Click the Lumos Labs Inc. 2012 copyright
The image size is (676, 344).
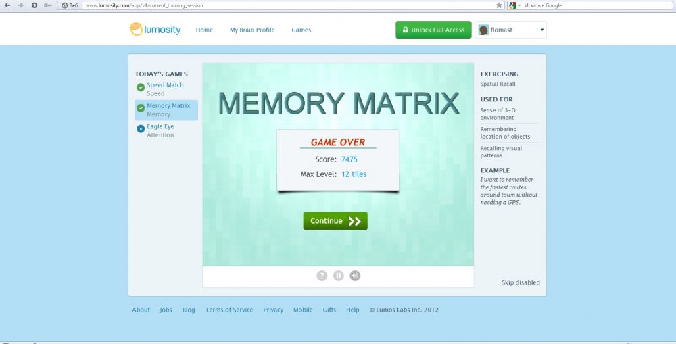pos(404,310)
